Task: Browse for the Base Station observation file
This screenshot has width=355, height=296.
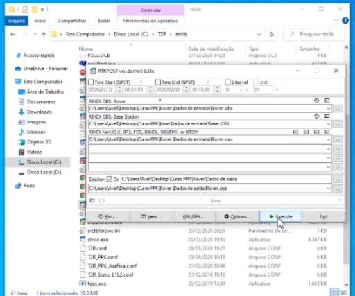Action: point(338,124)
